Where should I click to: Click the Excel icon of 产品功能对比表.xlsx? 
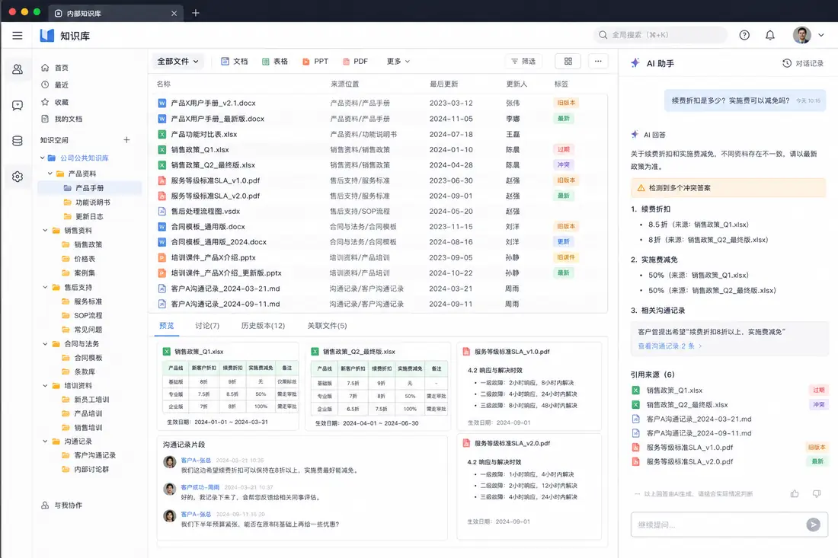(162, 134)
